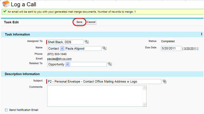The height and width of the screenshot is (114, 204).
Task: Click the Save button
Action: [x=79, y=22]
